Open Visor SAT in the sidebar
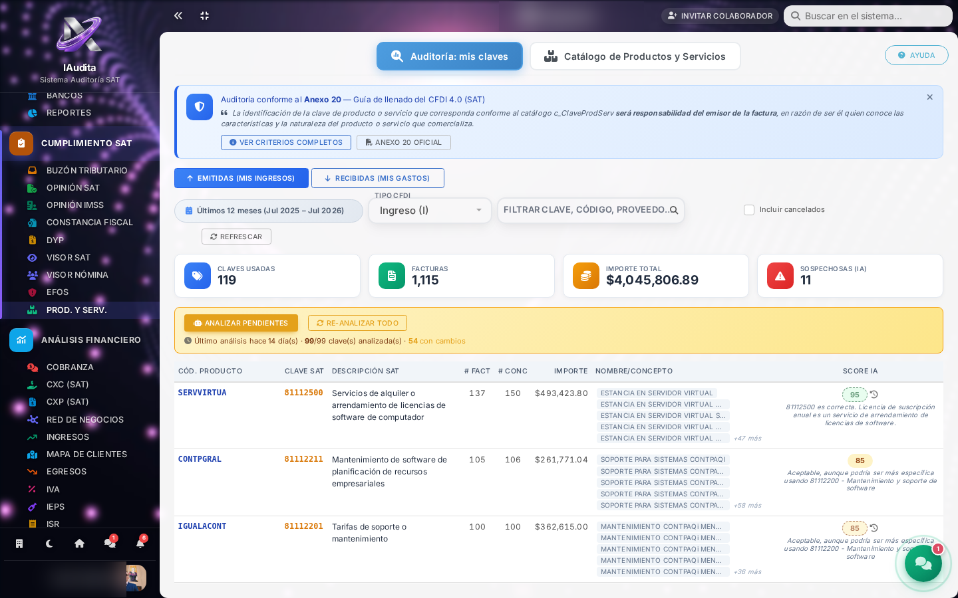This screenshot has width=958, height=598. point(69,257)
